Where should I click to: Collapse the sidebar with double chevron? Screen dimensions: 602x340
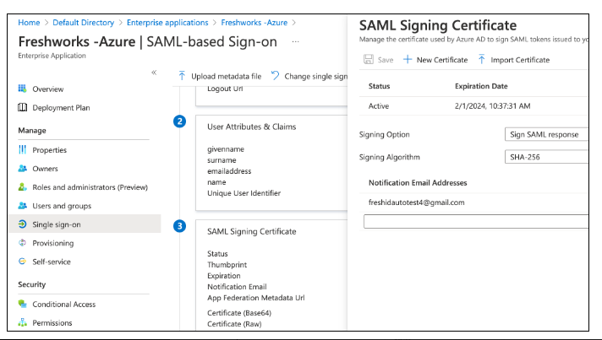(154, 73)
